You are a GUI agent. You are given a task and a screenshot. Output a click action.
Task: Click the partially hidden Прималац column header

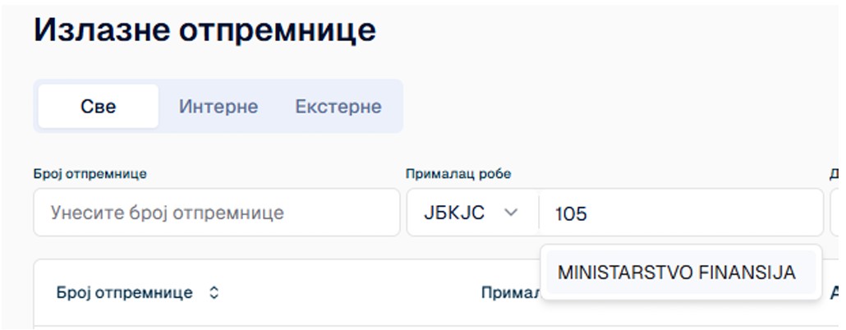[x=508, y=293]
